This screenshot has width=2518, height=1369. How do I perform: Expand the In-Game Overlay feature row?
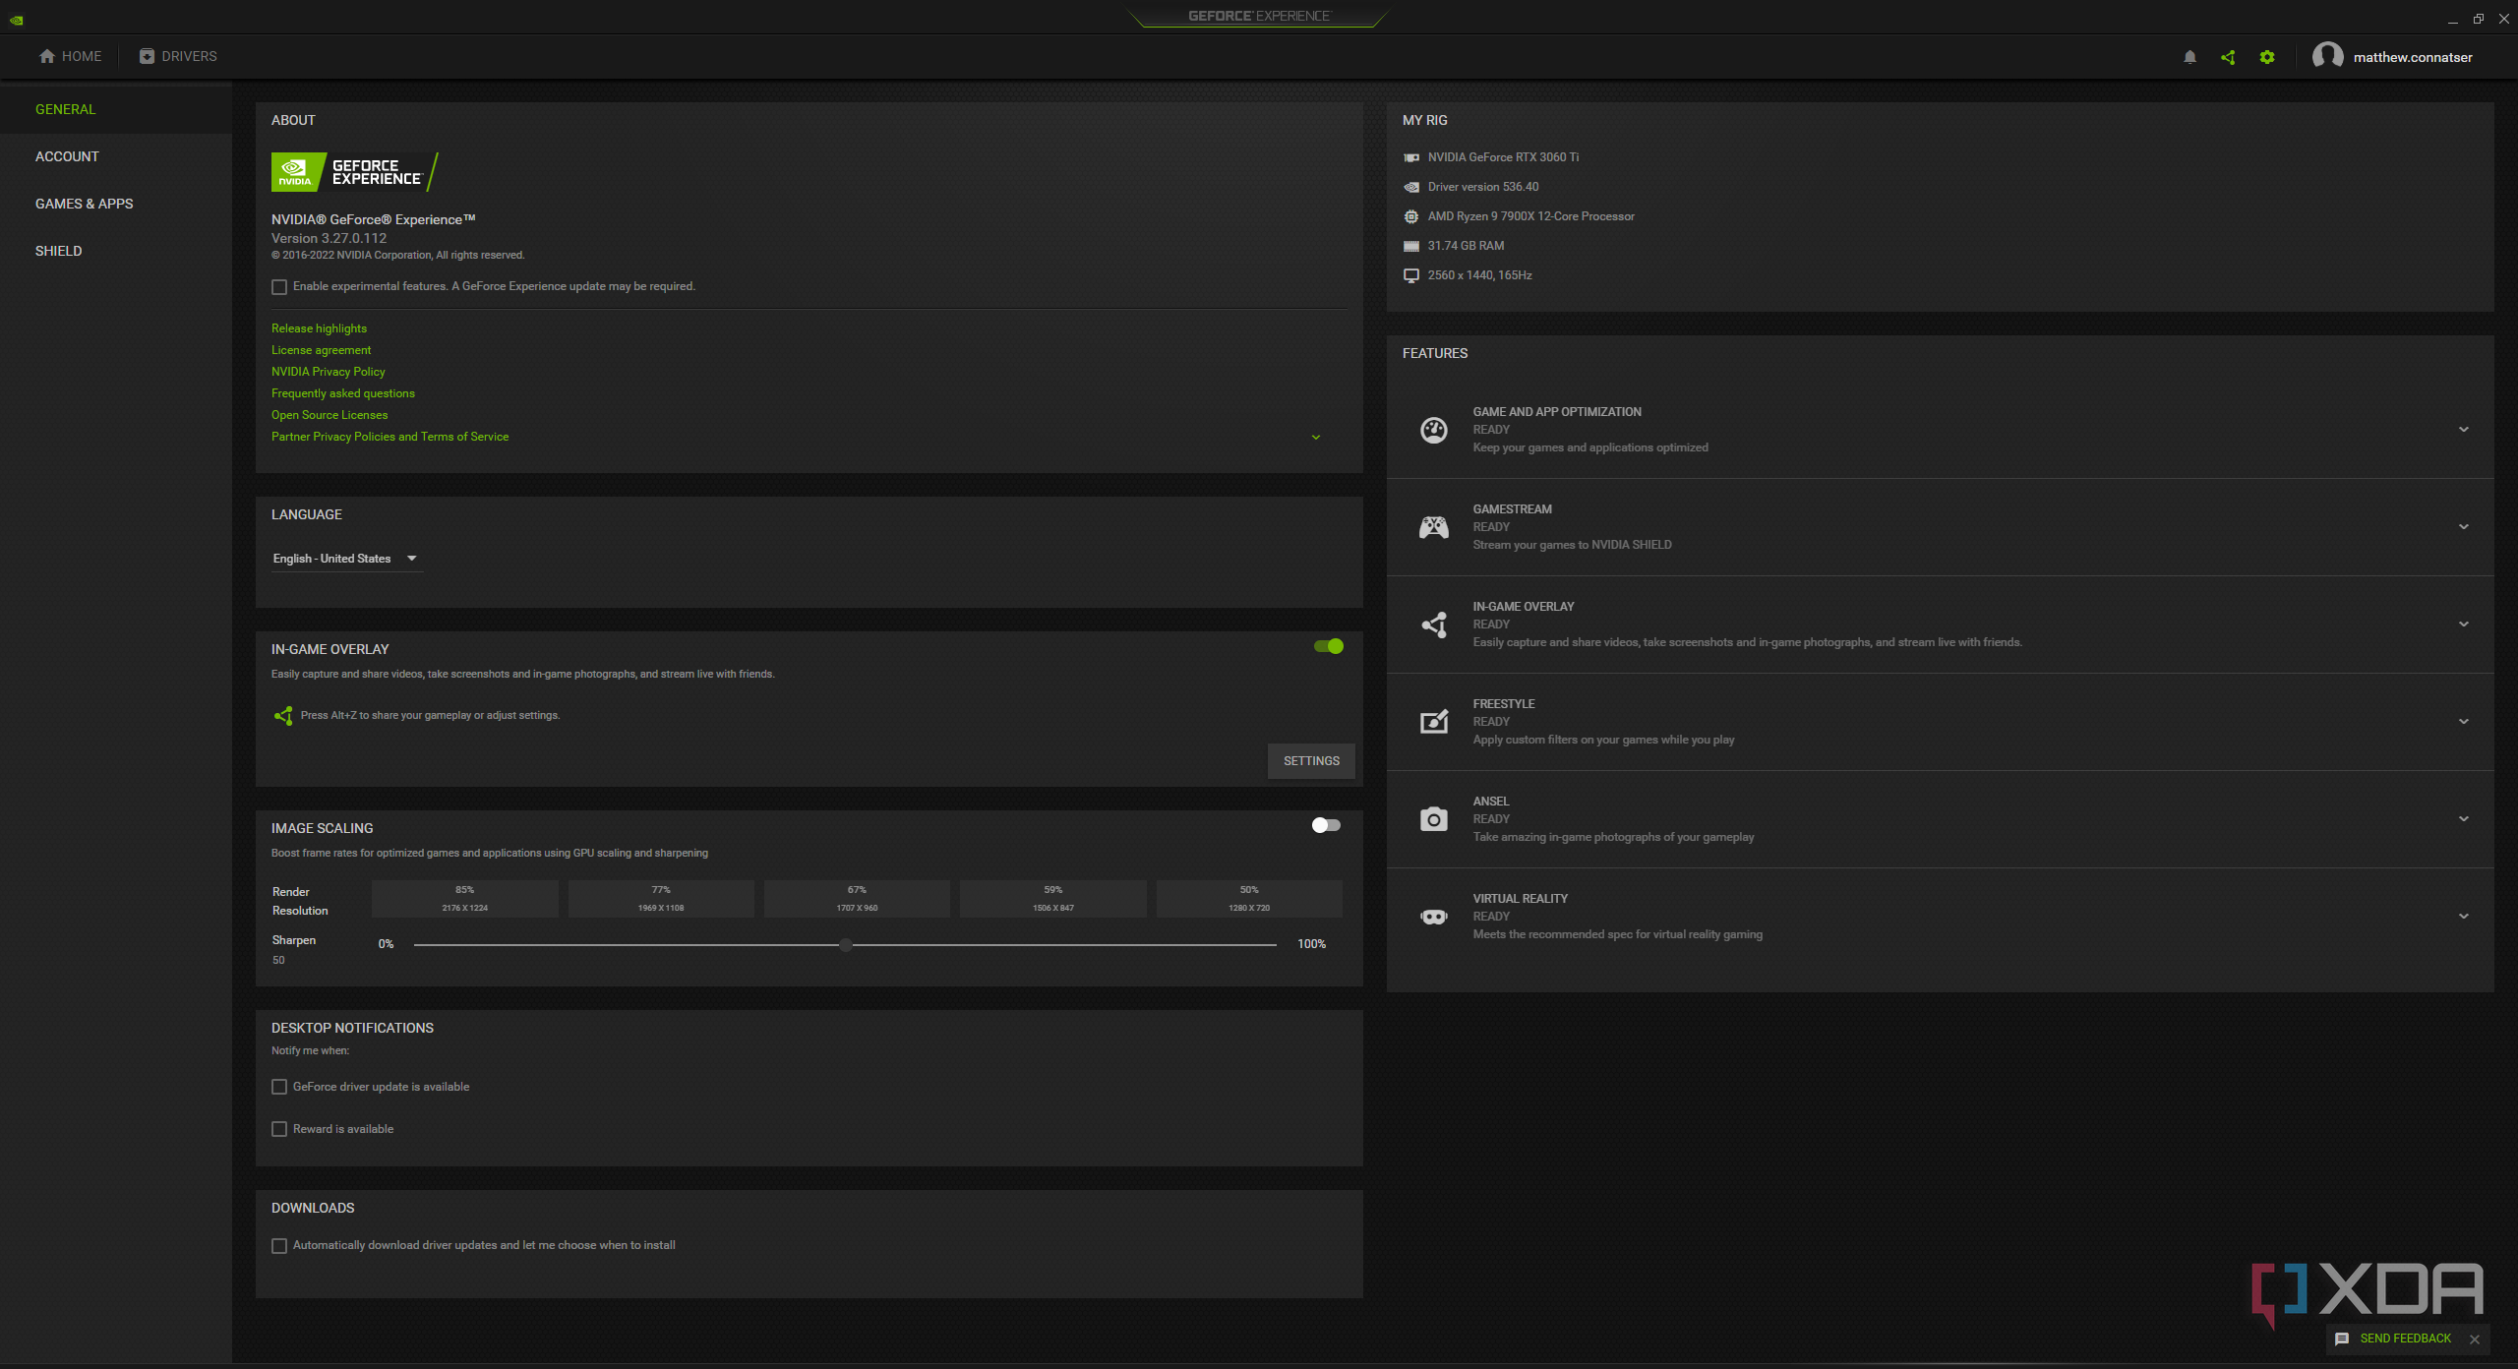click(2463, 625)
